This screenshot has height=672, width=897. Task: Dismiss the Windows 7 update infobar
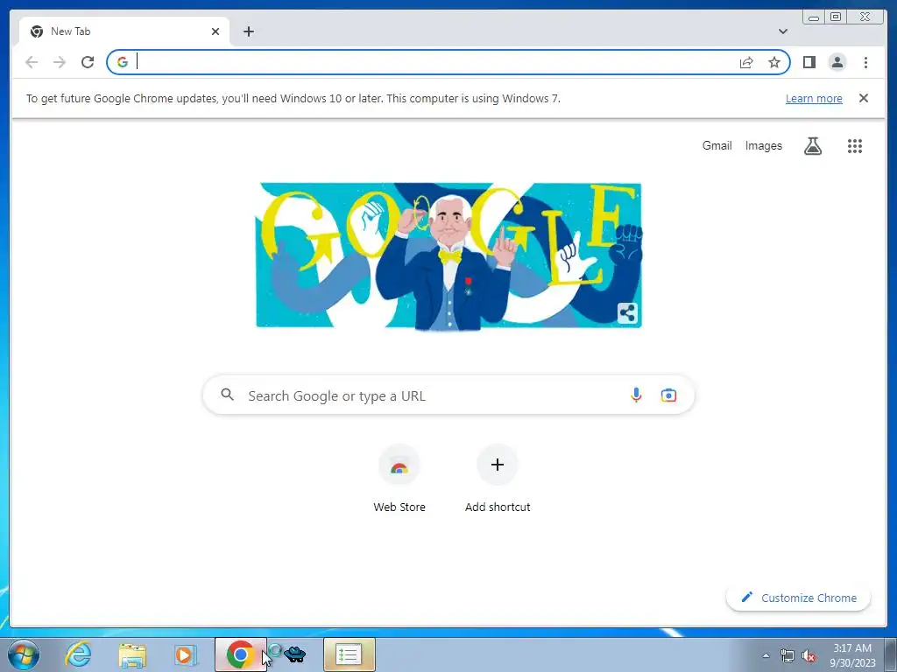(x=863, y=98)
